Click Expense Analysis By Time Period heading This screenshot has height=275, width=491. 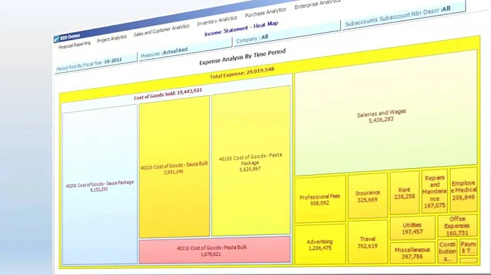(x=243, y=57)
